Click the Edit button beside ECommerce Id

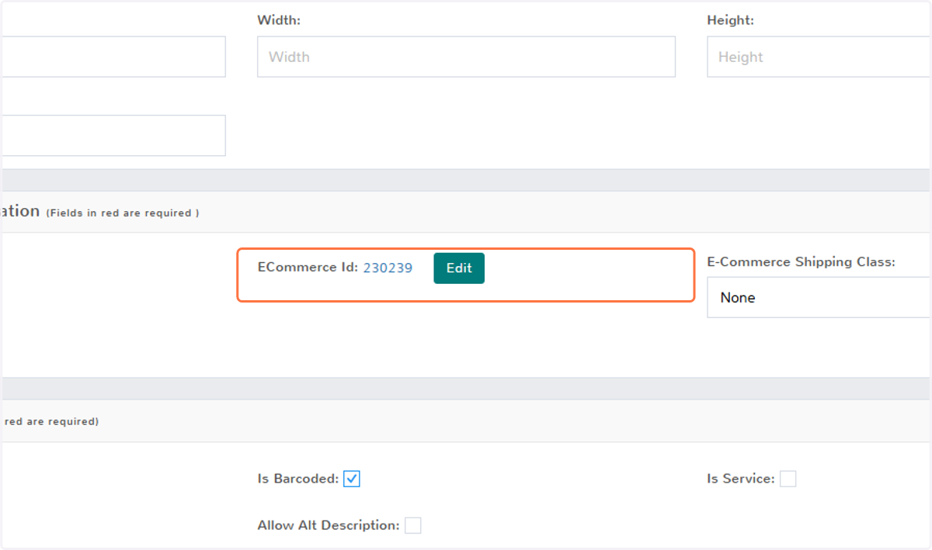[459, 268]
